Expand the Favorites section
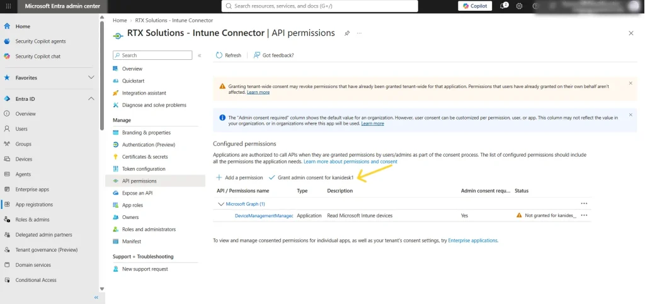This screenshot has height=304, width=645. (x=91, y=77)
